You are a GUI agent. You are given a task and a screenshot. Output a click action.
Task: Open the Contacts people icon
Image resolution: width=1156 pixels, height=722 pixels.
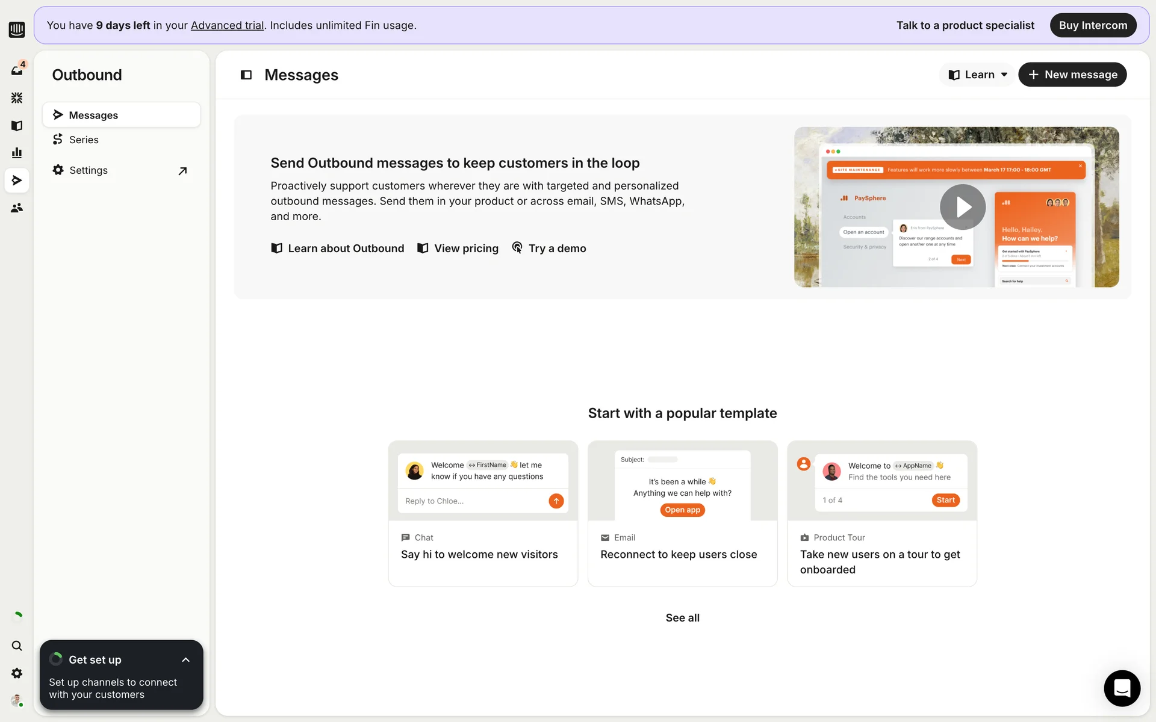coord(17,208)
